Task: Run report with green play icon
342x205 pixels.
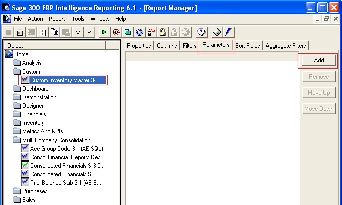Action: click(104, 32)
